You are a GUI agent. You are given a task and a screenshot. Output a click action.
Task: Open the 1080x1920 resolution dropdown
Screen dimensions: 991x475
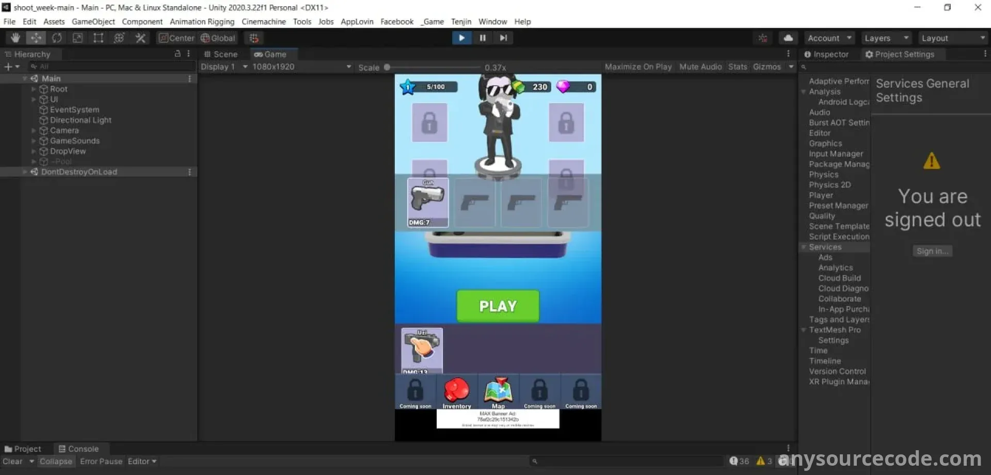click(301, 67)
